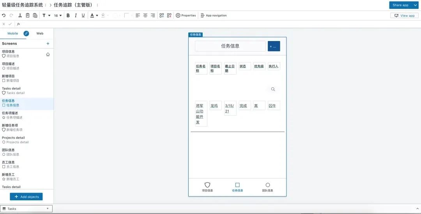Click the group objects icon
Screen dimensions: 421x214
point(162,16)
